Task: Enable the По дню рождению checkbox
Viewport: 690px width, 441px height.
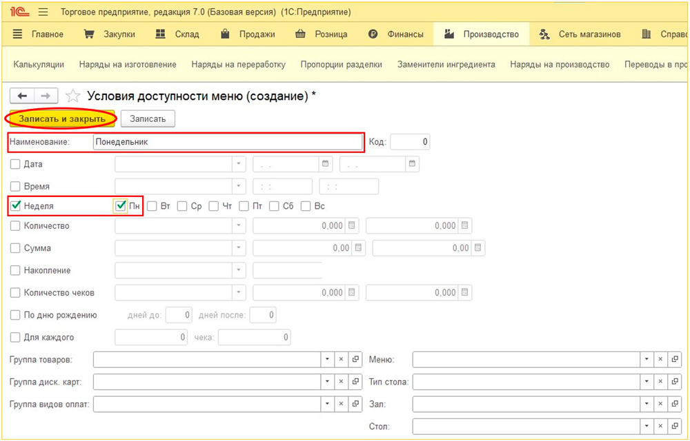Action: 15,315
